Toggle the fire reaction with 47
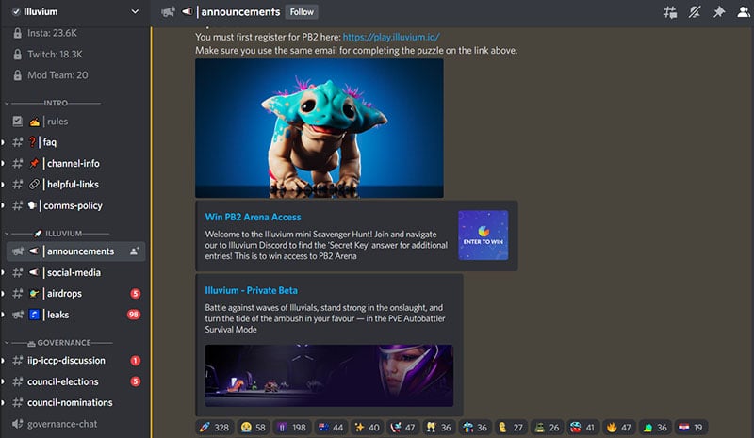Screen dimensions: 754x438 [x=619, y=428]
